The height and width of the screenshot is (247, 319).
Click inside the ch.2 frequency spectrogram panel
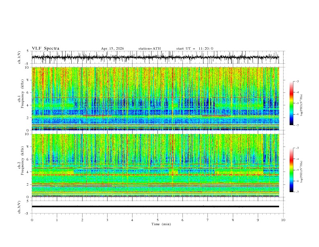(155, 165)
